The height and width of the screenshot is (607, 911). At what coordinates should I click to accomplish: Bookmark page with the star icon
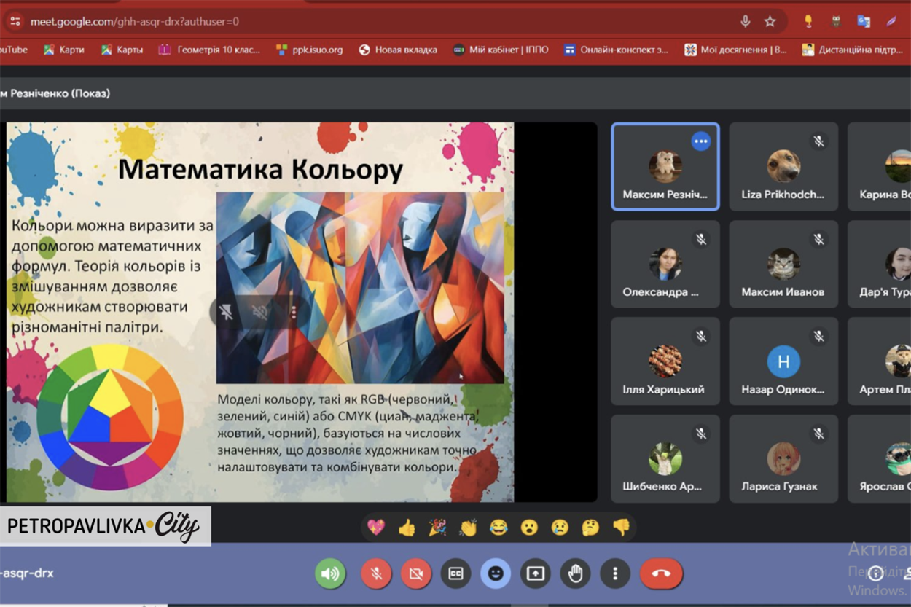point(770,22)
